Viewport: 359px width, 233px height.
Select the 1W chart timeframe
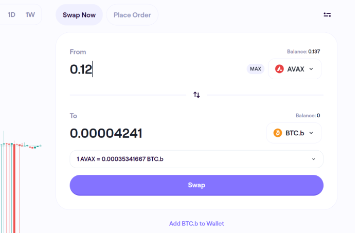pos(30,15)
